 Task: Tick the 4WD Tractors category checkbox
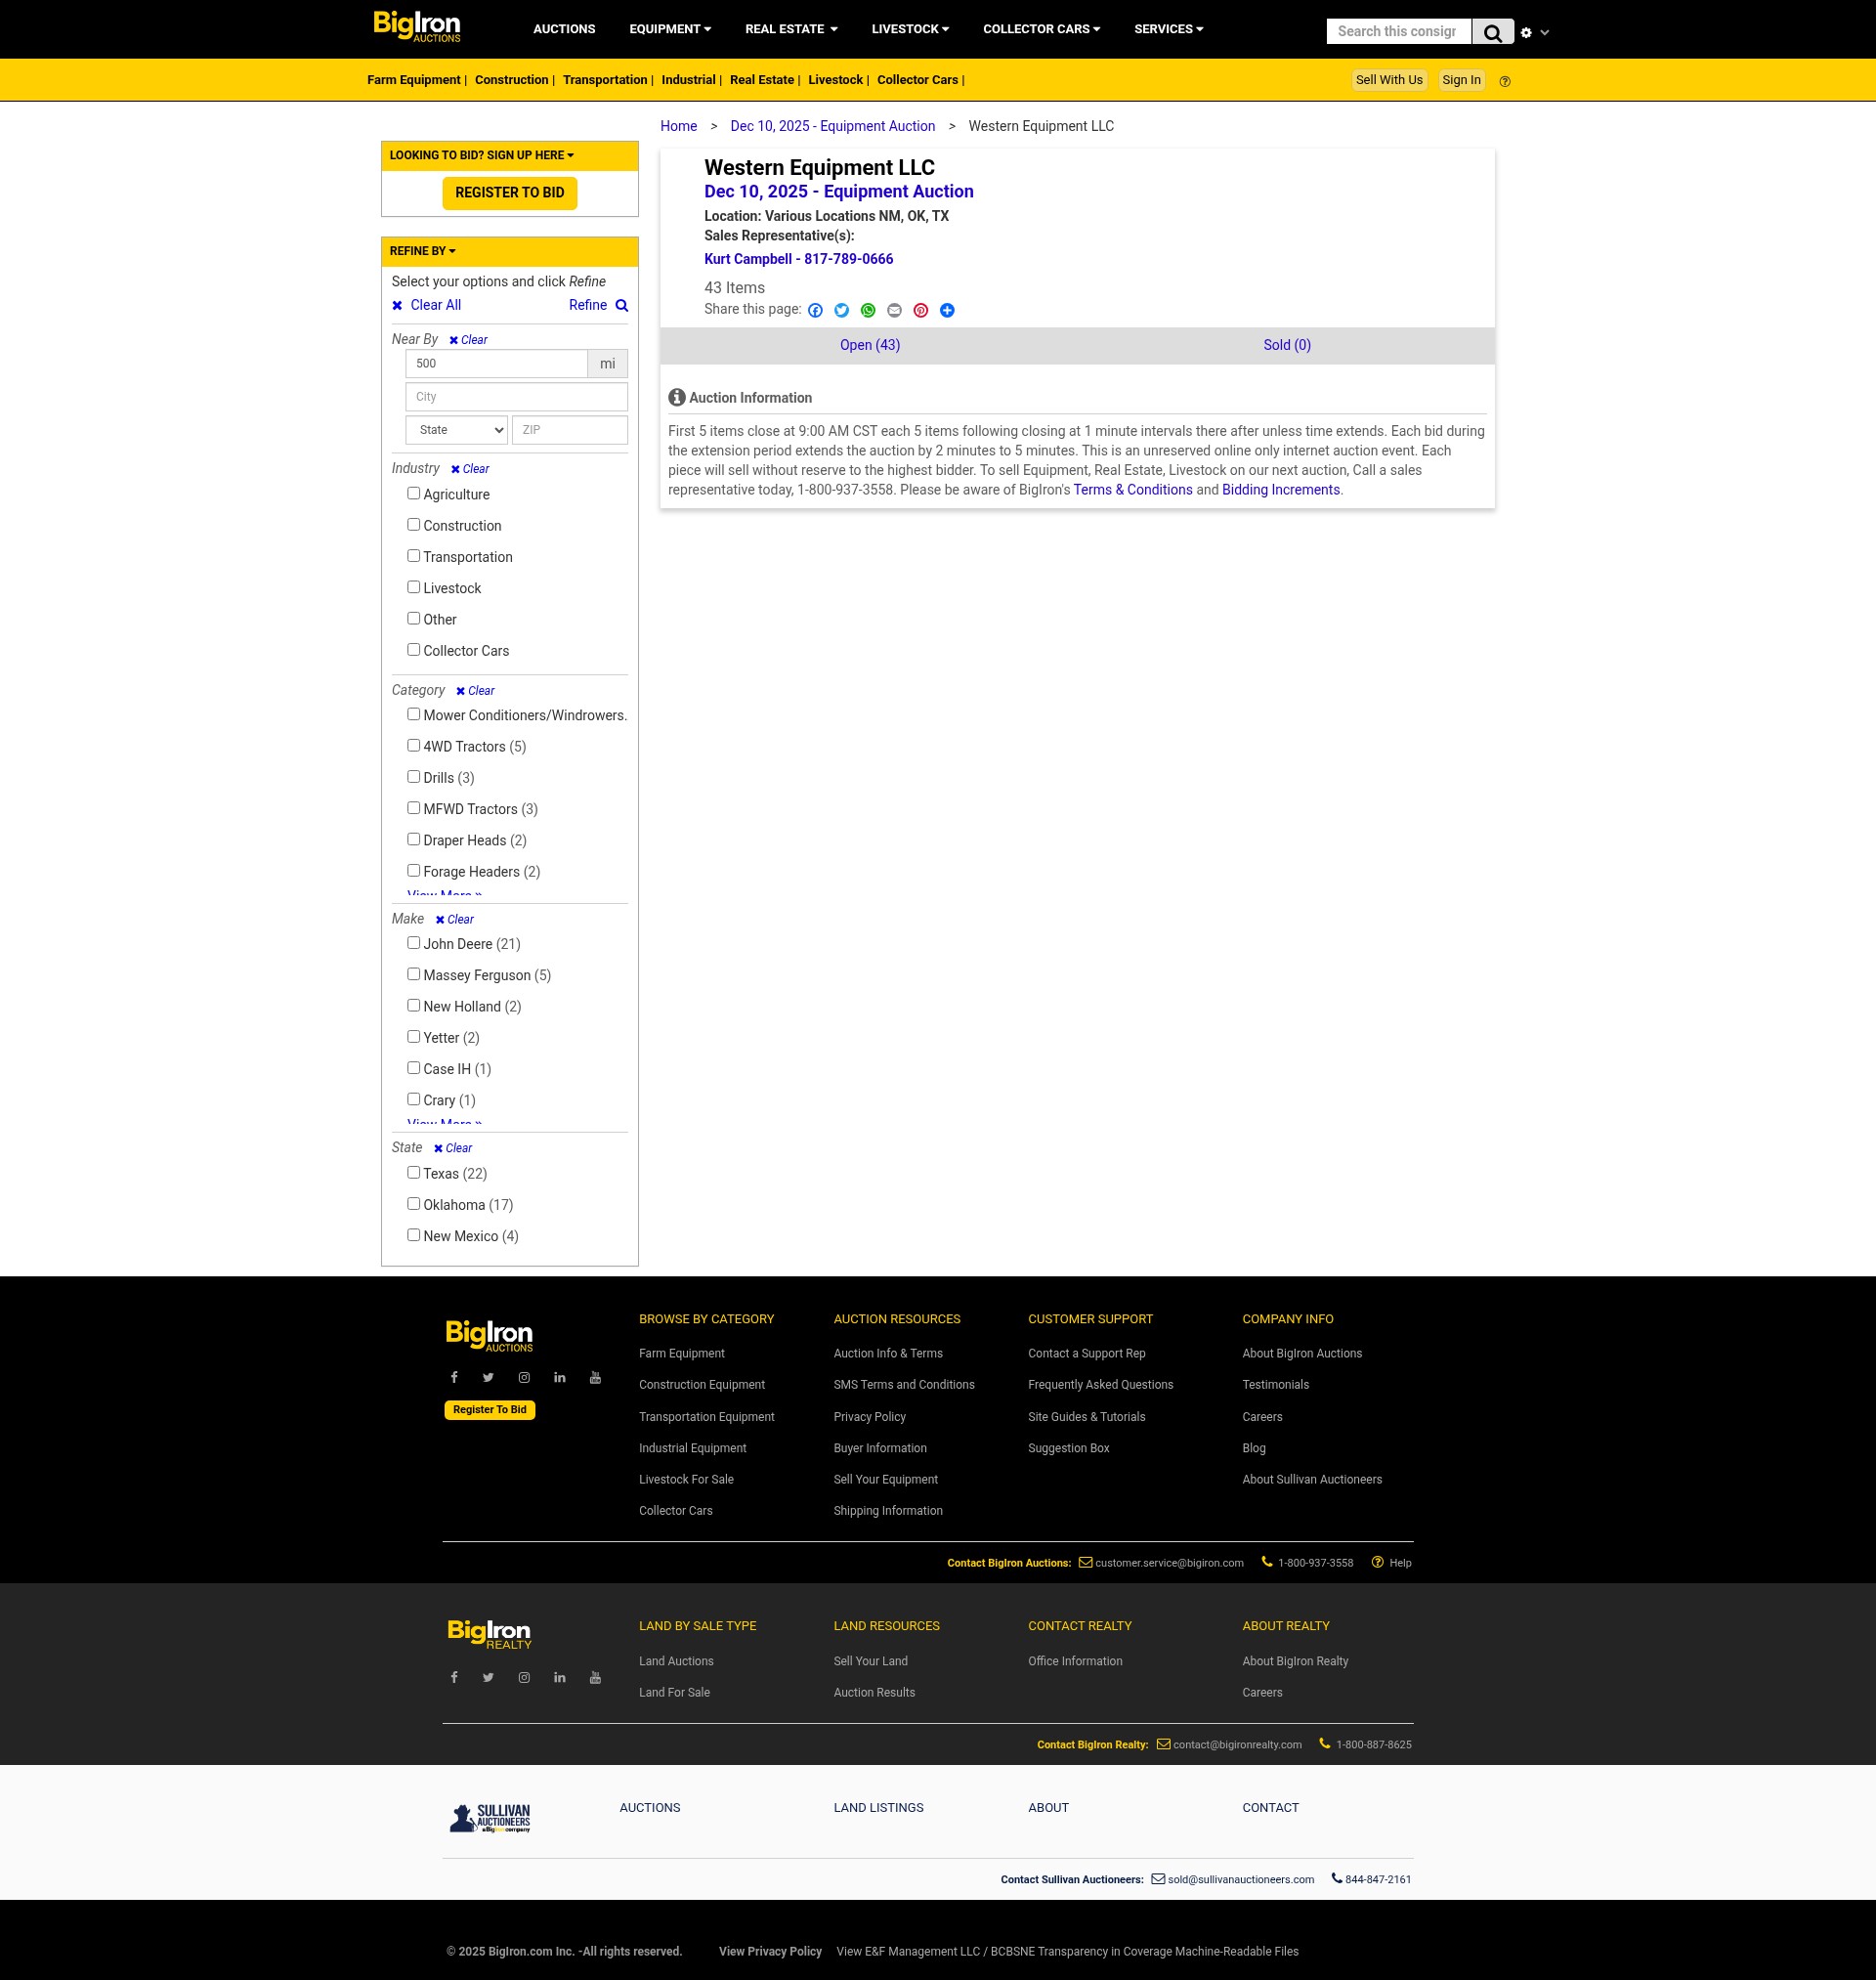coord(413,746)
